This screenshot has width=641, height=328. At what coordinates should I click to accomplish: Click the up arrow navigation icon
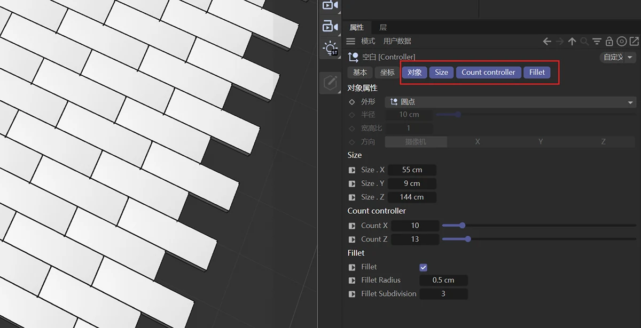pyautogui.click(x=572, y=41)
